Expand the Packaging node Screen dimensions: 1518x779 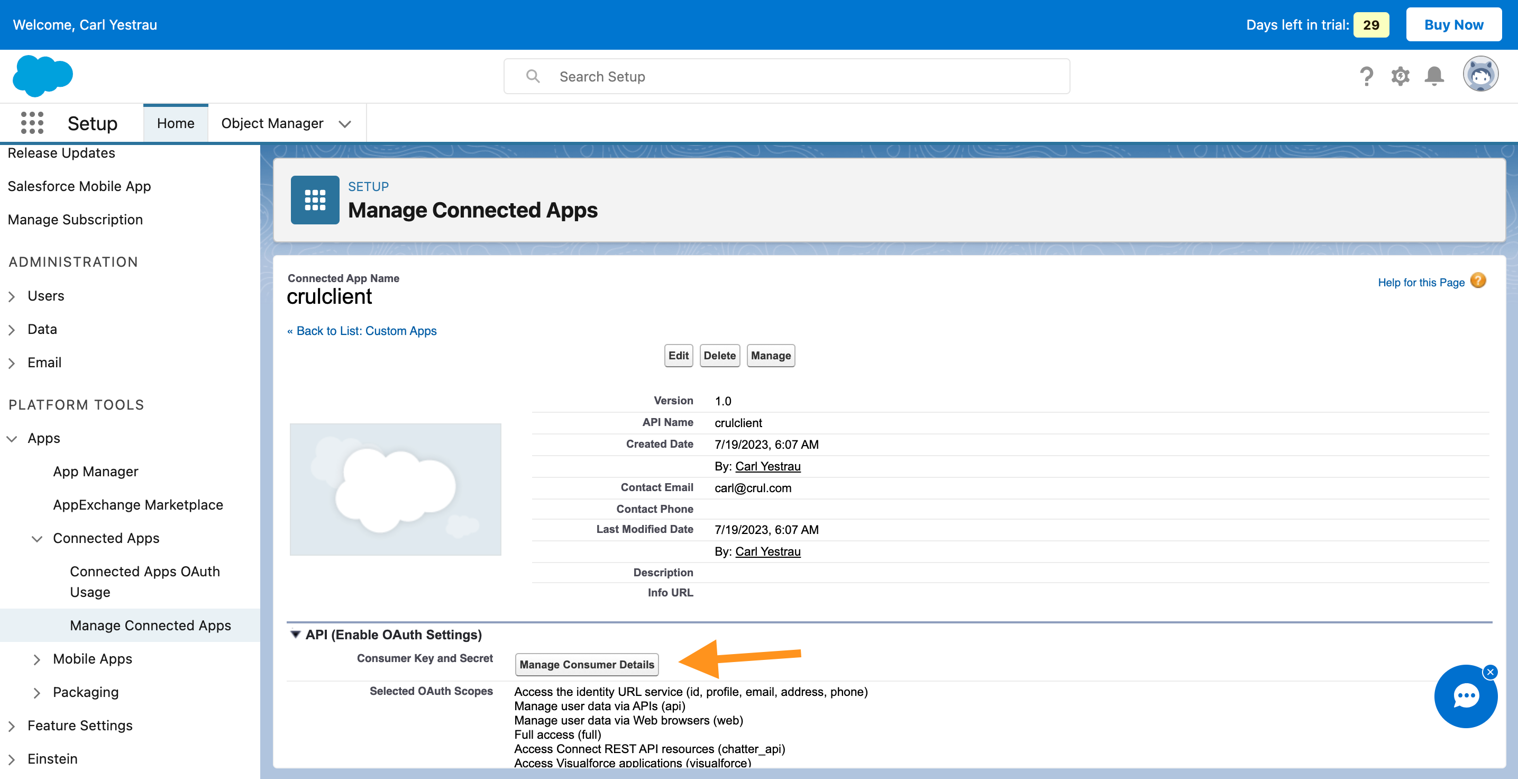click(36, 692)
